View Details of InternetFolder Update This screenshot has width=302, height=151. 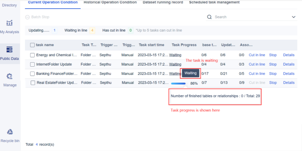click(289, 64)
